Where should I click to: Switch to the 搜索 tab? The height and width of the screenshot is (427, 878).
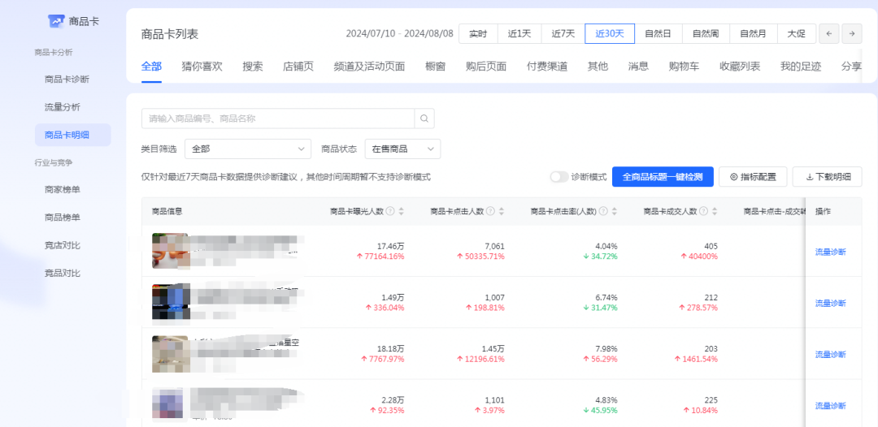click(253, 67)
